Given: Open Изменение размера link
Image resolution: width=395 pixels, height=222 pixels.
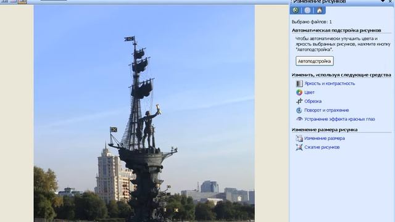Looking at the screenshot, I should (325, 138).
